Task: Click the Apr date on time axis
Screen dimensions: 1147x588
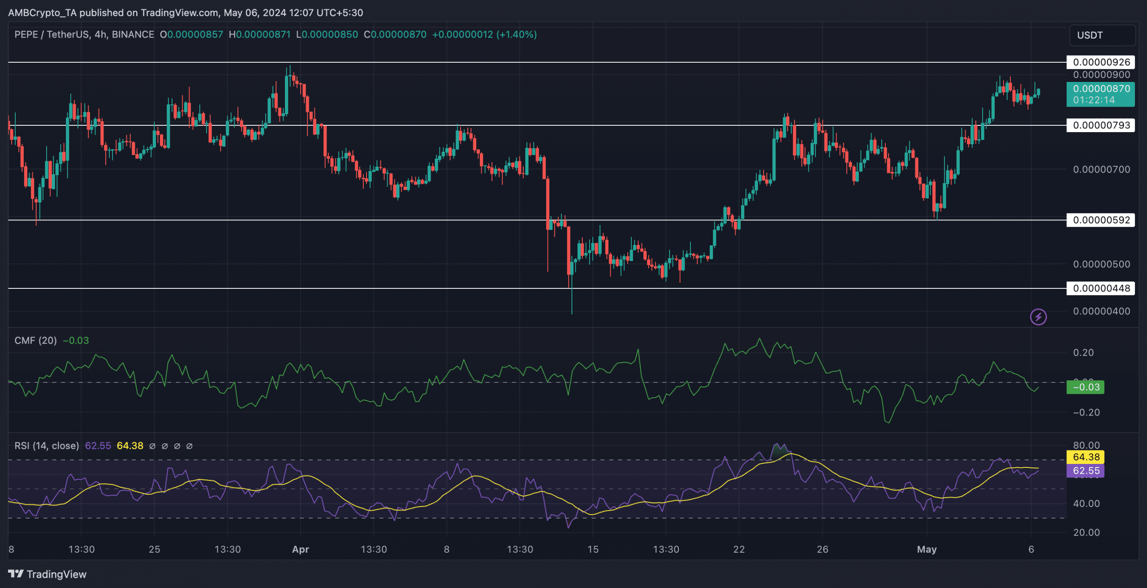Action: coord(300,549)
